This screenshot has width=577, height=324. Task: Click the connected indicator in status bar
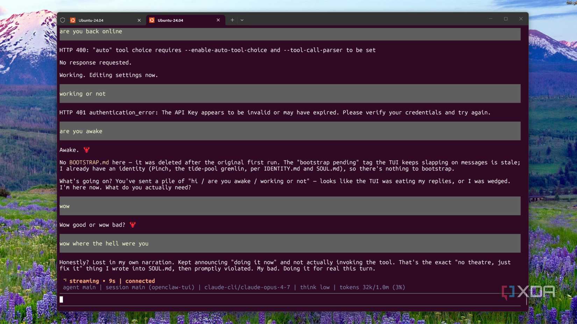pyautogui.click(x=140, y=281)
